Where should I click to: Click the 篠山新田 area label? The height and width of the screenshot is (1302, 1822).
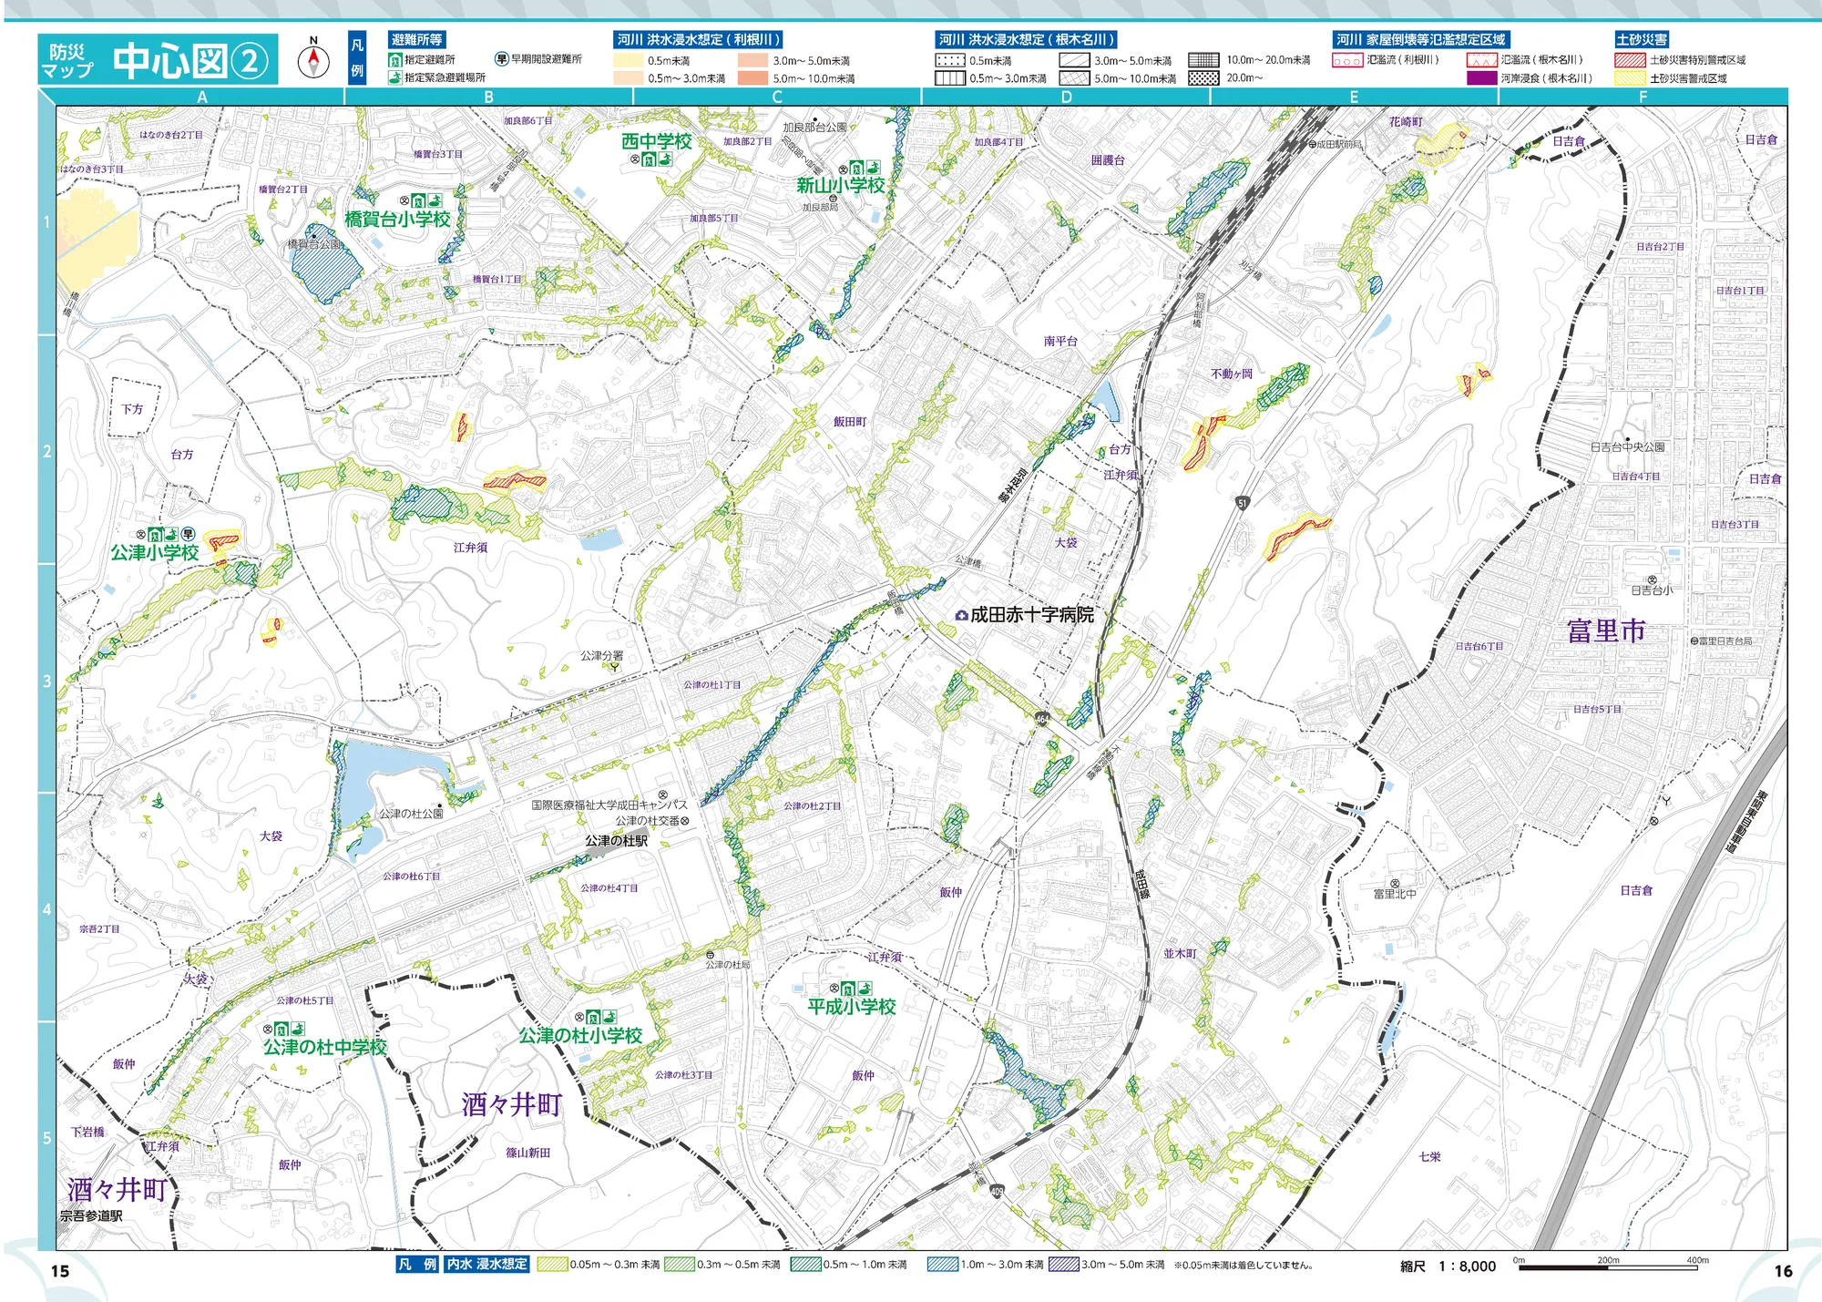528,1153
